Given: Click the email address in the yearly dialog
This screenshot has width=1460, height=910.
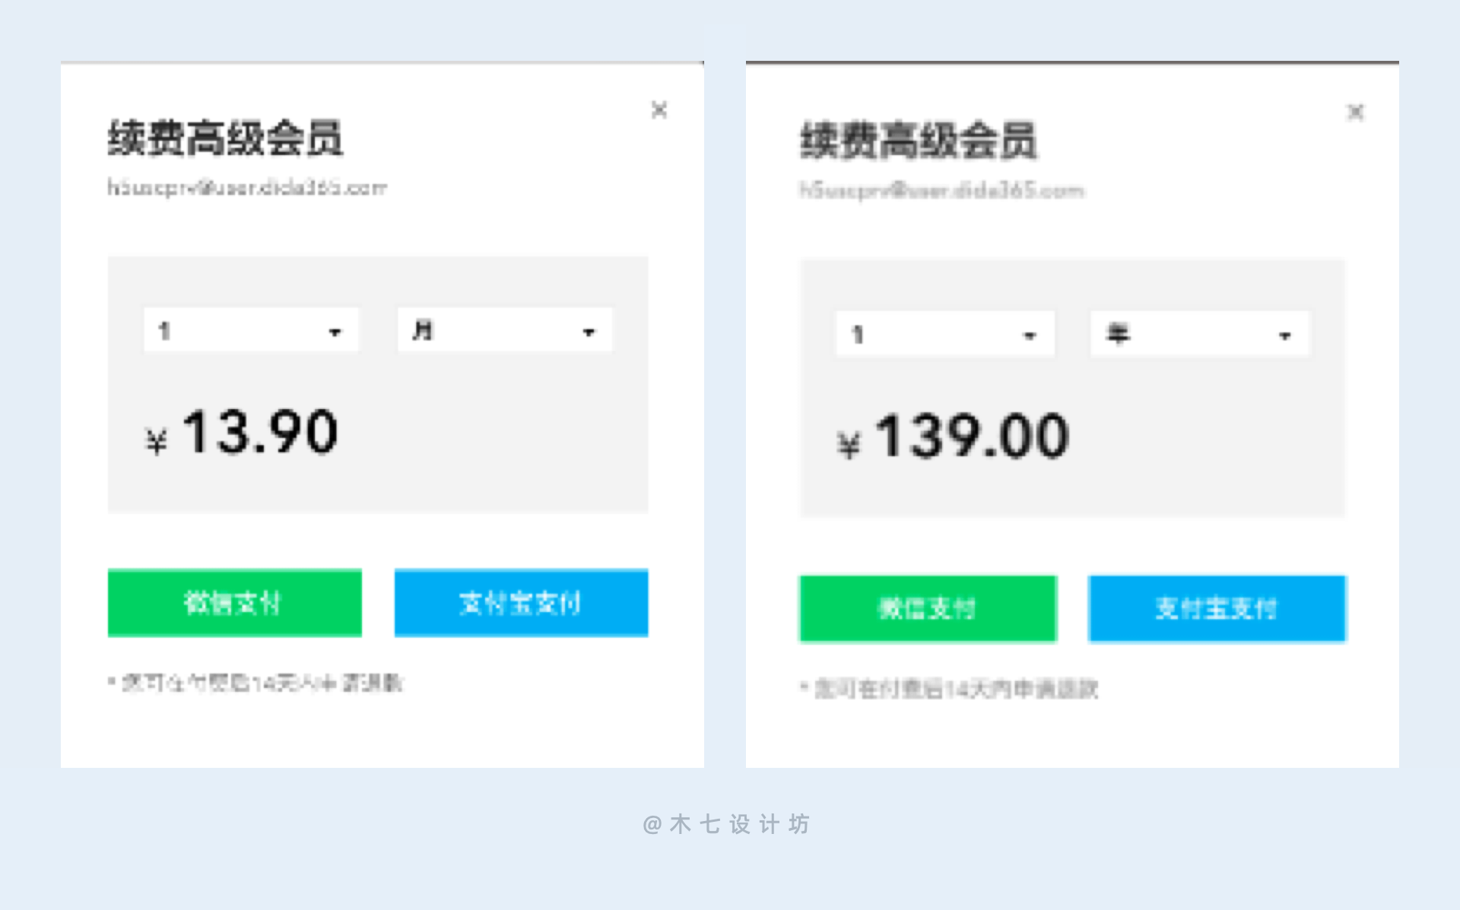Looking at the screenshot, I should click(x=941, y=190).
